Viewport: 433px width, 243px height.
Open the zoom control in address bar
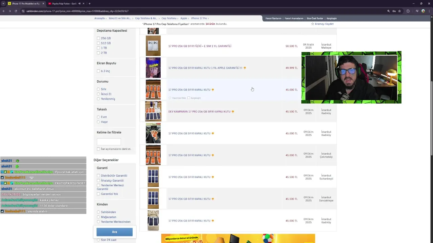(x=388, y=11)
